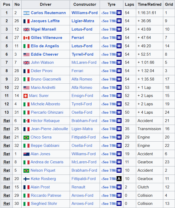Open the Jacques Laffite link
The image size is (175, 208).
(45, 21)
